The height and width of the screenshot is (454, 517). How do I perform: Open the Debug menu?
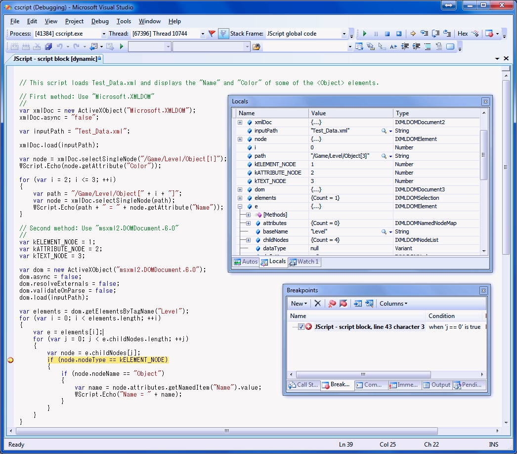pos(100,21)
